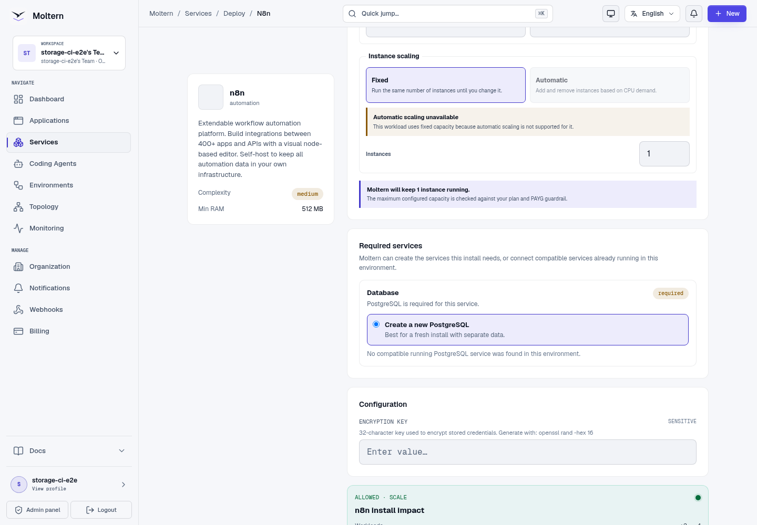757x525 pixels.
Task: Click the Quick jump search magnifier icon
Action: tap(352, 14)
